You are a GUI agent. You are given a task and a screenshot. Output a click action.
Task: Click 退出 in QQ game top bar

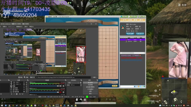pyautogui.click(x=141, y=20)
